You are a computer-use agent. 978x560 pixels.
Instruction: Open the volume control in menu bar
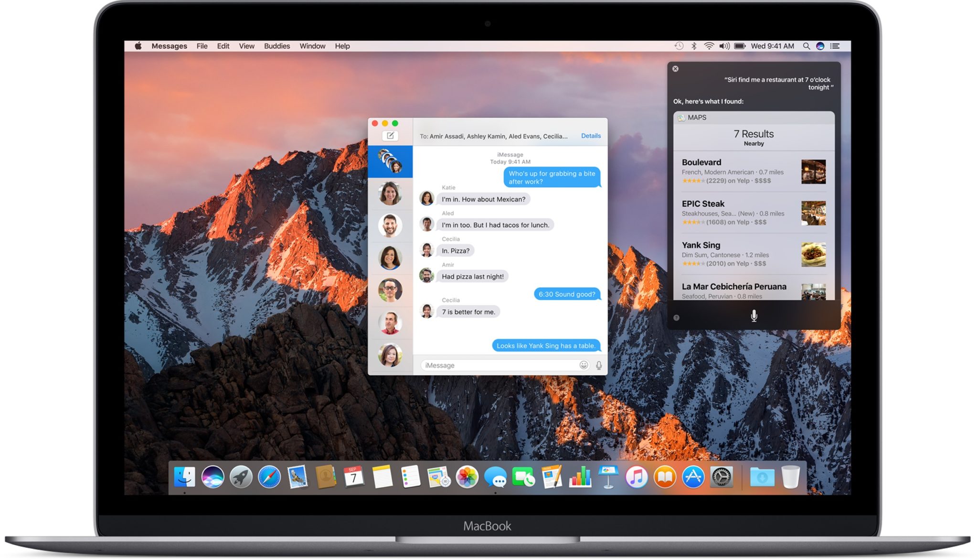pyautogui.click(x=724, y=46)
